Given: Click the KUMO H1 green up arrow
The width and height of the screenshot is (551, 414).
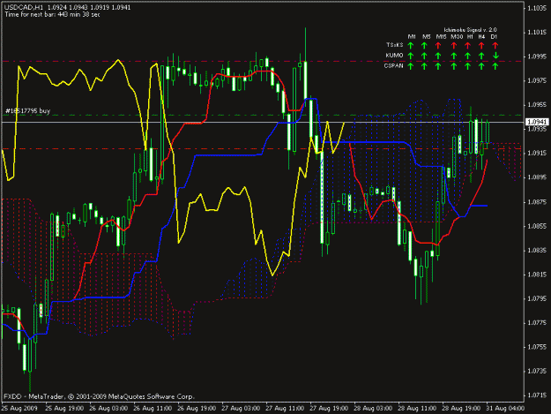Looking at the screenshot, I should click(468, 56).
